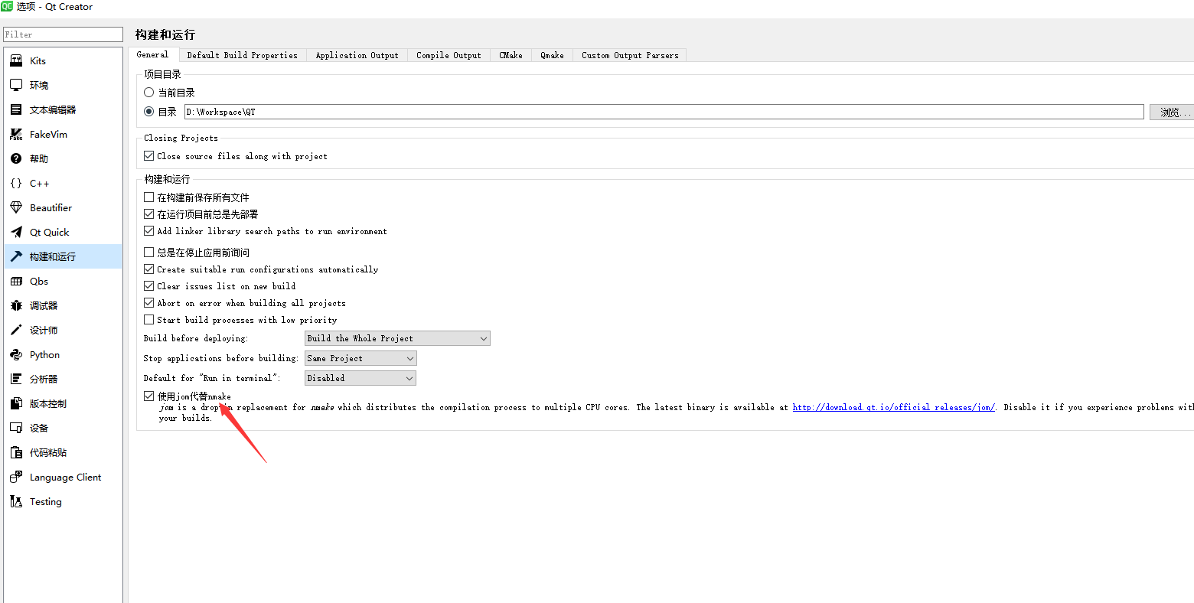1194x603 pixels.
Task: Uncheck the 使用jom代替nmake checkbox
Action: pyautogui.click(x=149, y=396)
